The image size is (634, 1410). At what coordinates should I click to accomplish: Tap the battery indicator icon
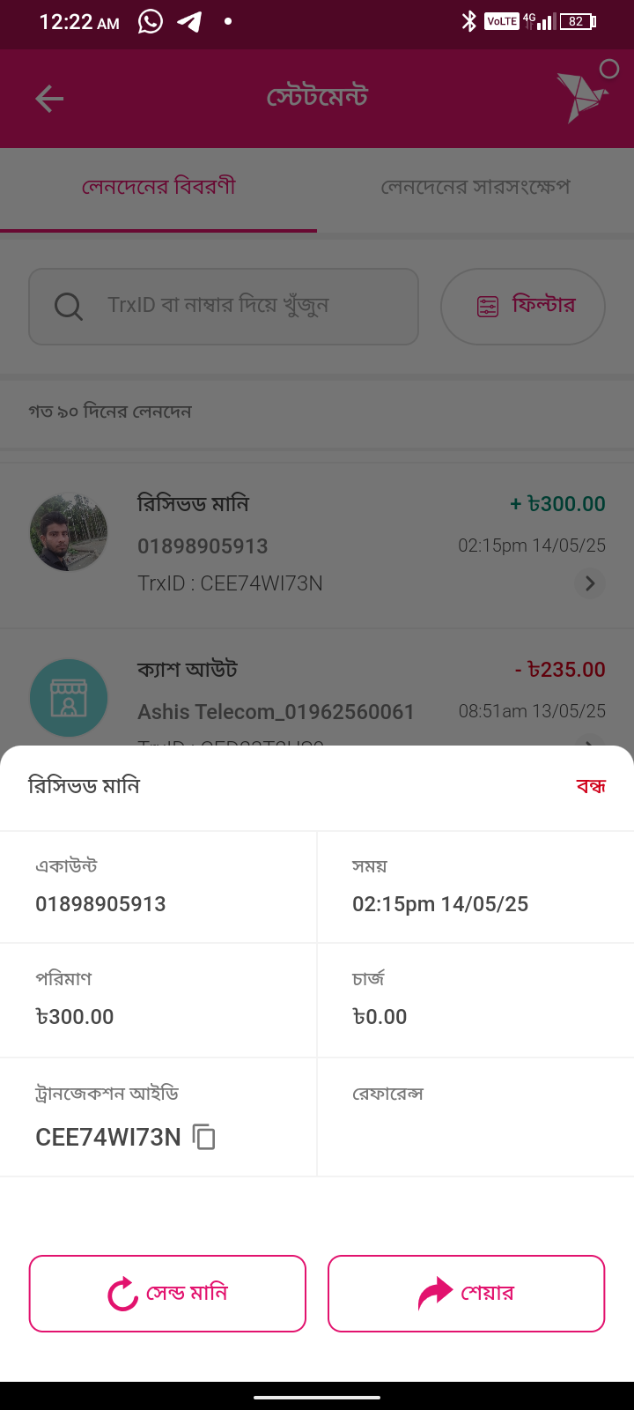pos(579,22)
